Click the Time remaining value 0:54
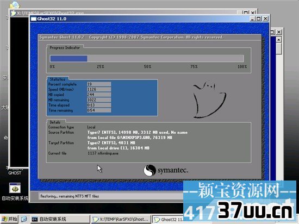The height and width of the screenshot is (224, 299). [99, 110]
